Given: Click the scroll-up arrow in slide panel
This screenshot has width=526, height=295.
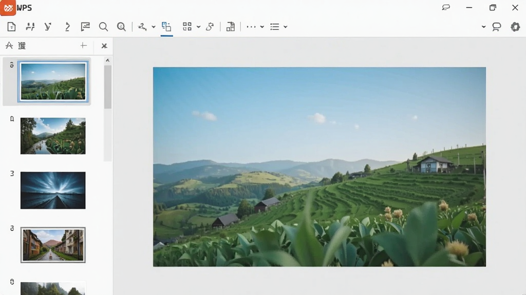Looking at the screenshot, I should tap(108, 60).
